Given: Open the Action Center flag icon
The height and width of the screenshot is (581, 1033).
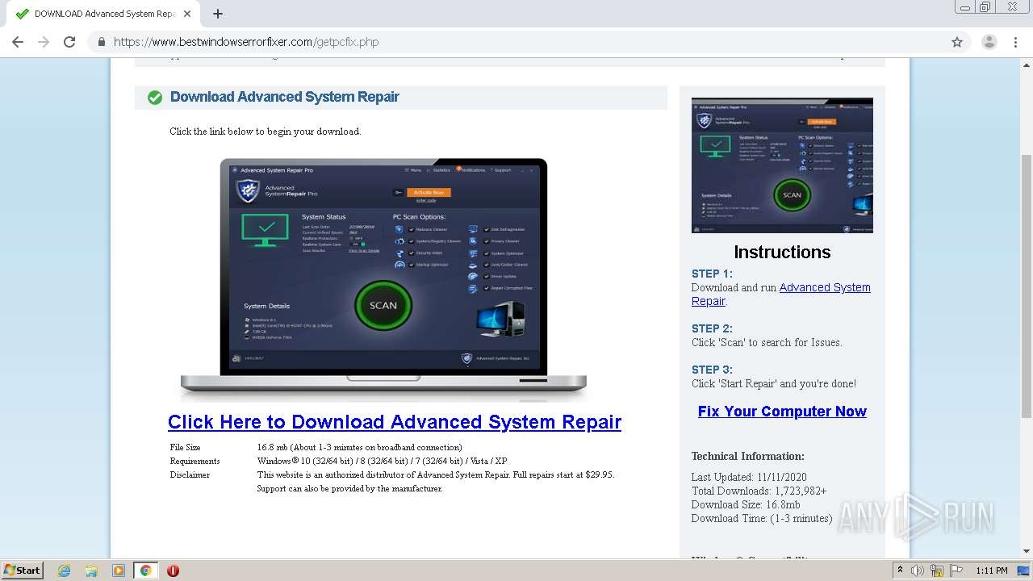Looking at the screenshot, I should coord(956,571).
